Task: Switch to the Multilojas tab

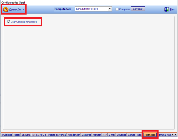Action: click(x=7, y=135)
